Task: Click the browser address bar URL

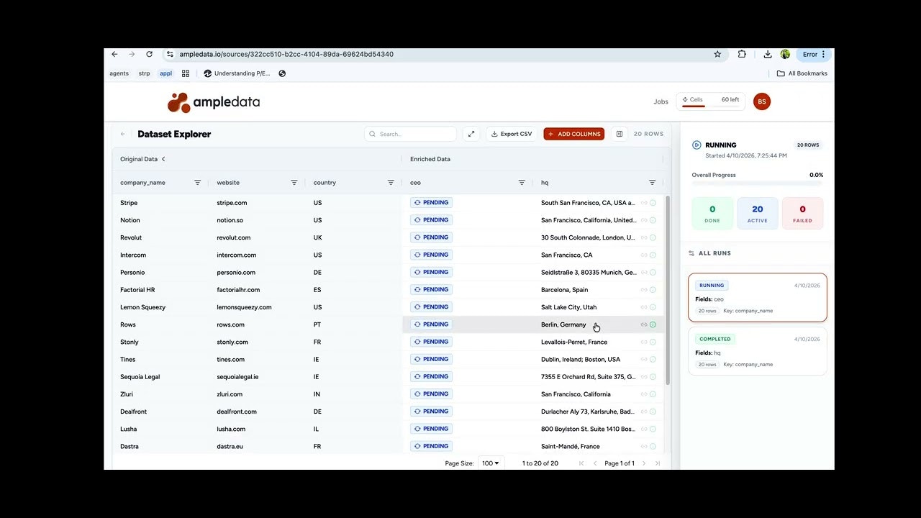Action: pos(286,54)
